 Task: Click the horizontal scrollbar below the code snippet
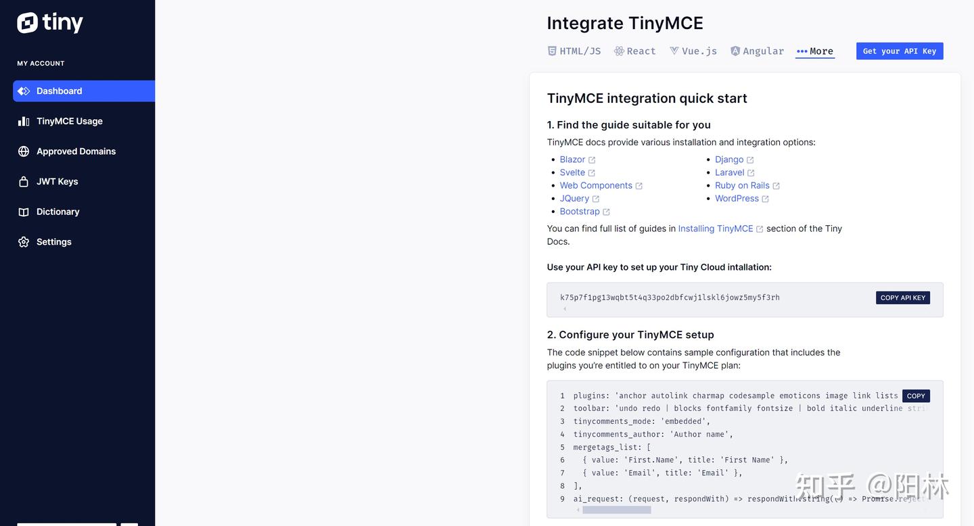[x=616, y=509]
